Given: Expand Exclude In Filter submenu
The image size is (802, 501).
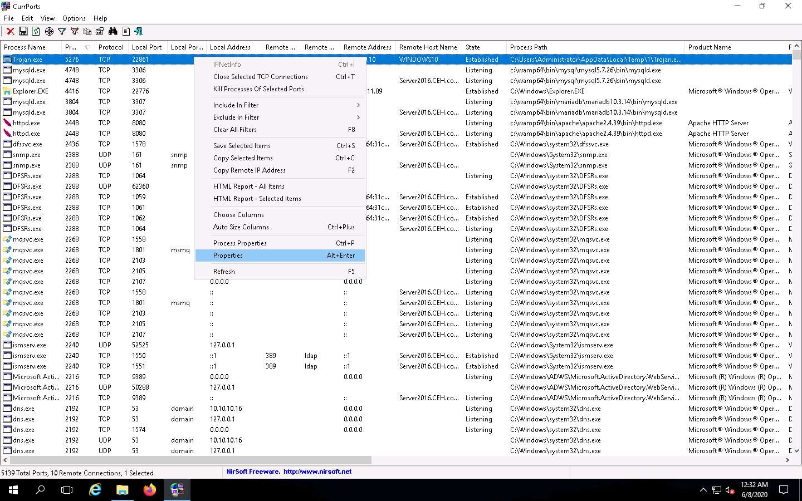Looking at the screenshot, I should point(280,117).
